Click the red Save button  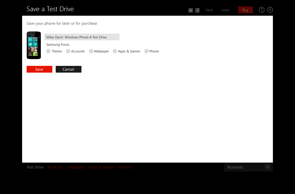pos(39,69)
